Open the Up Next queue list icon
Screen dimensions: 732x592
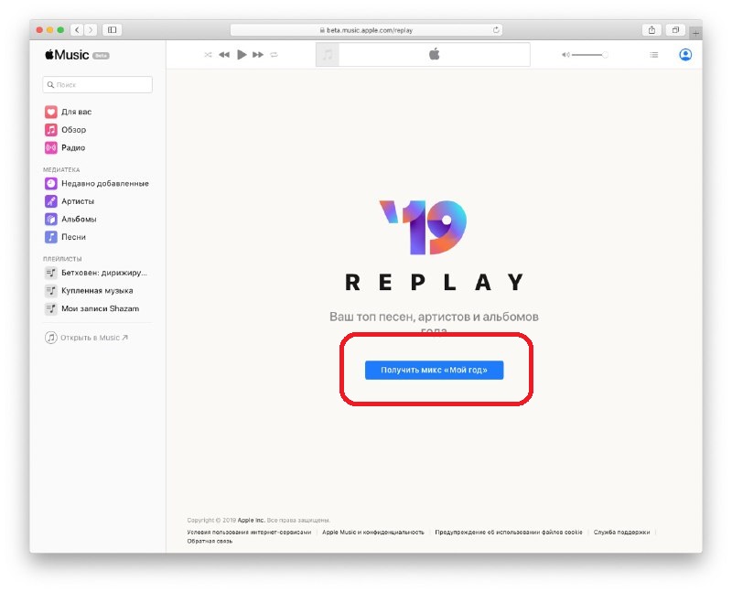point(654,55)
